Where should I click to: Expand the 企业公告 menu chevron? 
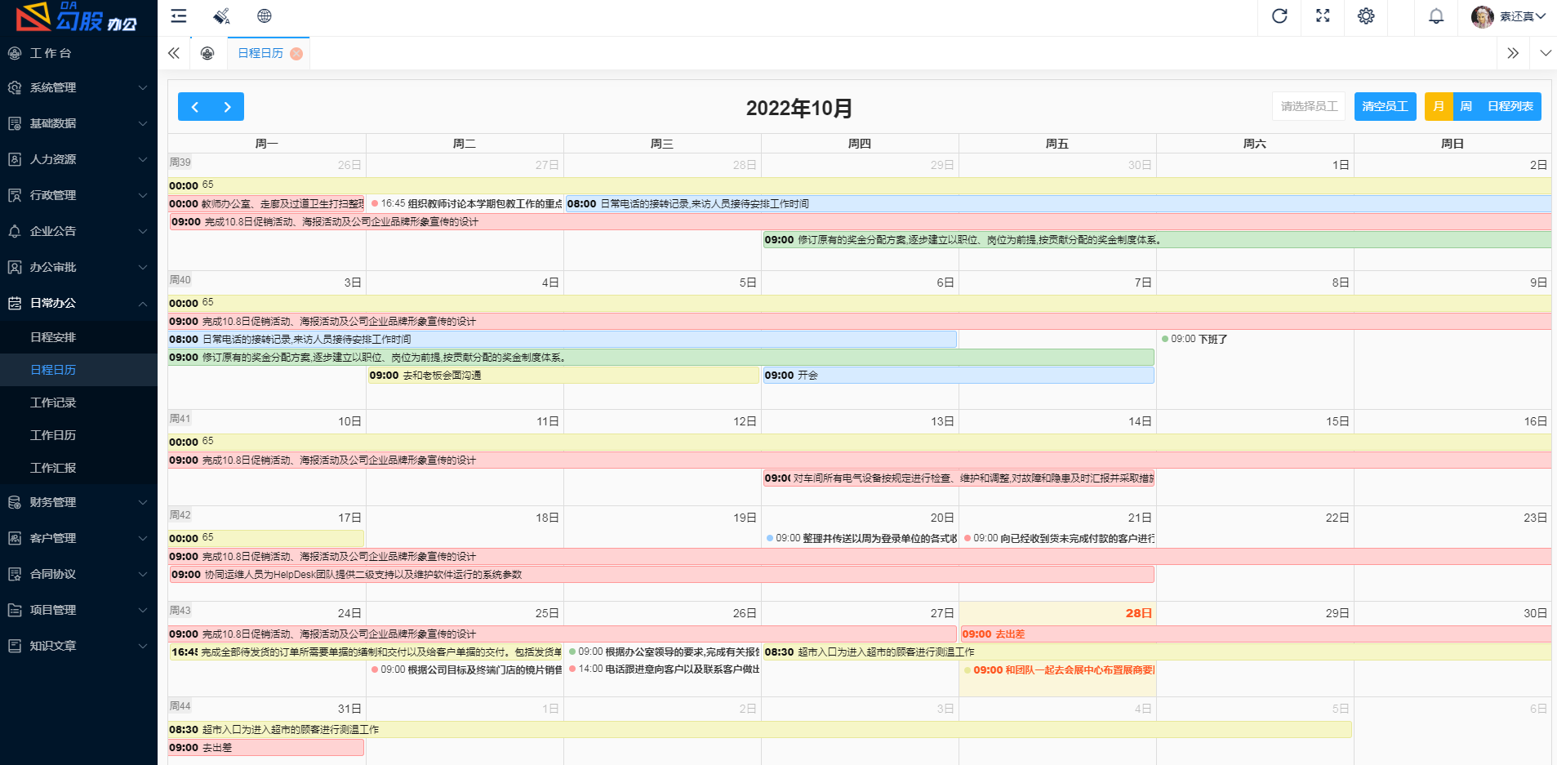pyautogui.click(x=143, y=231)
